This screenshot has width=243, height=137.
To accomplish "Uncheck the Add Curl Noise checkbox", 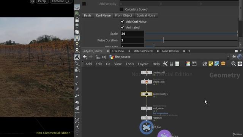I will (x=122, y=22).
